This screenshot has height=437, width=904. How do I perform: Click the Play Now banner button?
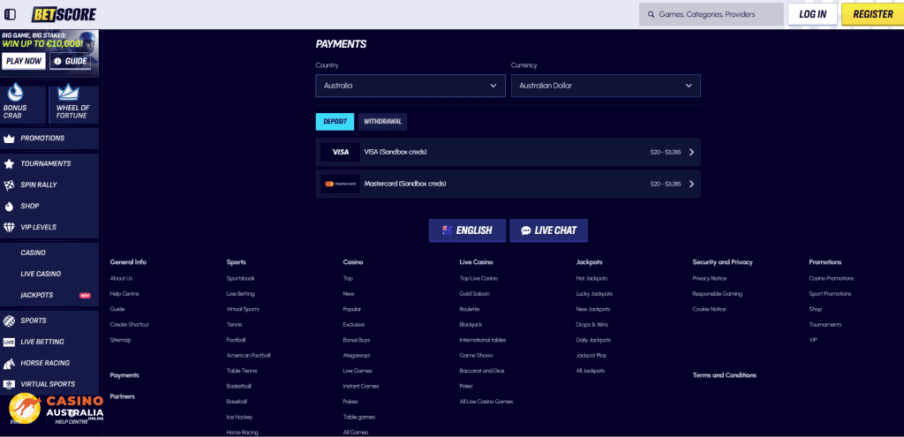[24, 61]
